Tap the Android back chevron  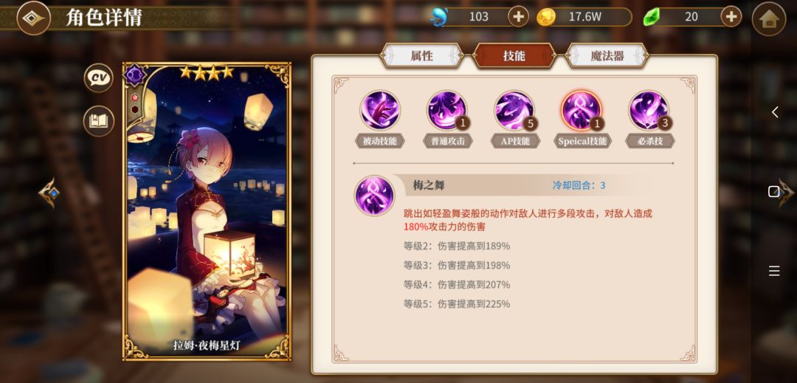pyautogui.click(x=774, y=112)
